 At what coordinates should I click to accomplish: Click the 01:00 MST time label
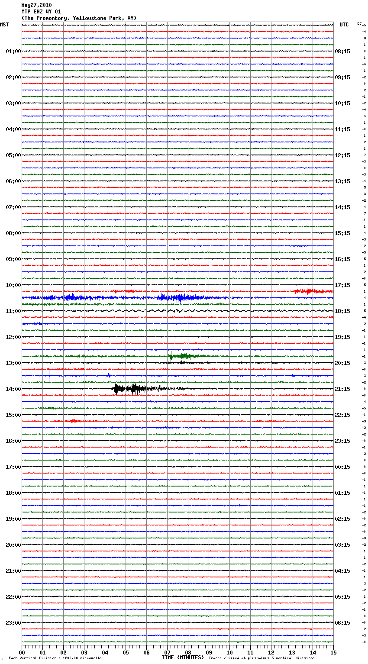13,52
